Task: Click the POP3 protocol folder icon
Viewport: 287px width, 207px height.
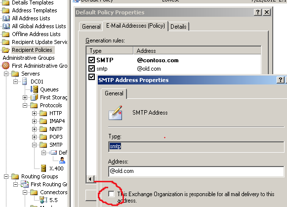Action: click(x=43, y=137)
